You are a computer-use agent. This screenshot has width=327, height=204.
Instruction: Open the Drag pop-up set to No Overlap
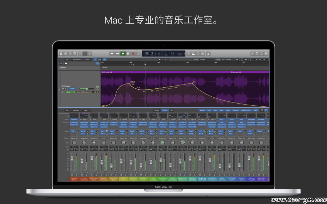(x=227, y=60)
